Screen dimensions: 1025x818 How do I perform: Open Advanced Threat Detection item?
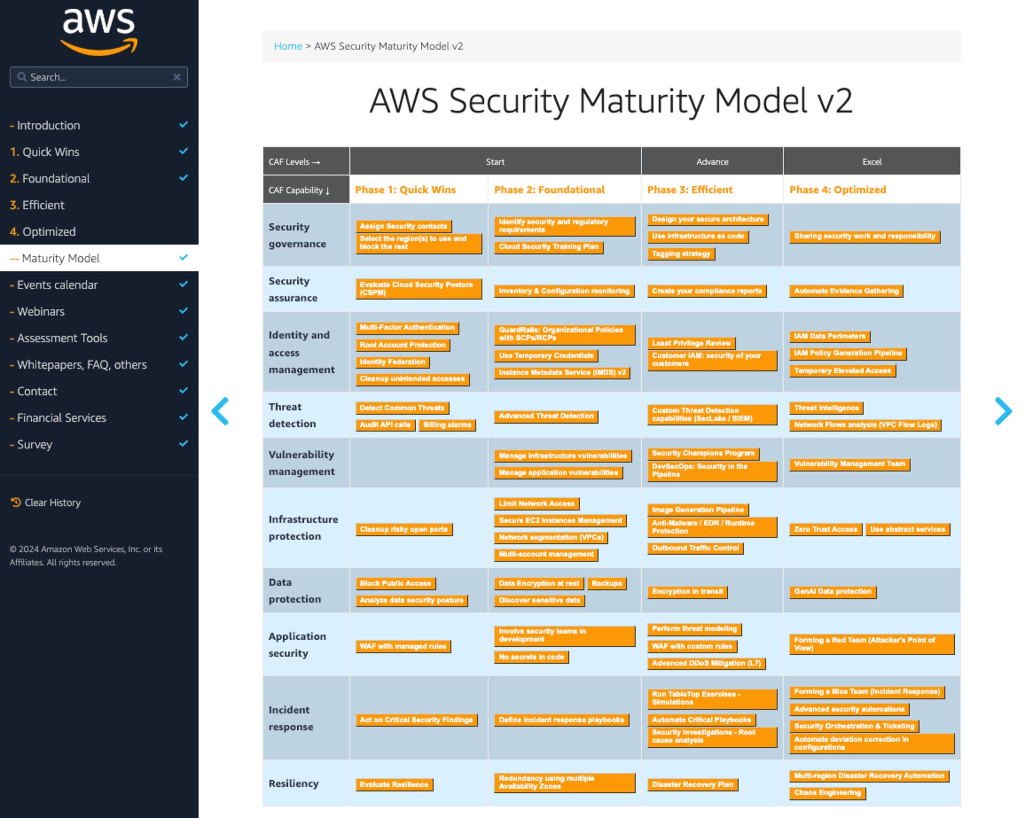point(546,416)
